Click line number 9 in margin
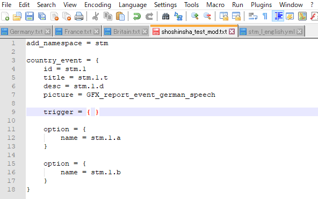 tap(13, 112)
